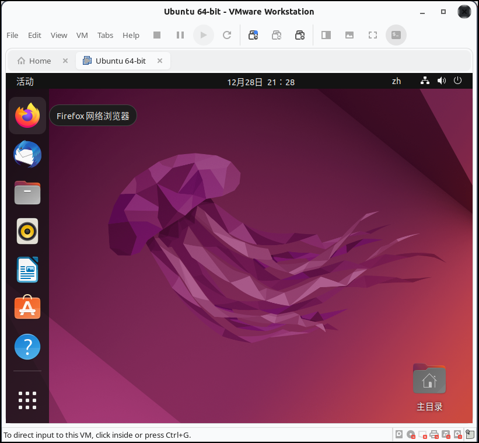Click the sound card status icon
The height and width of the screenshot is (443, 479).
[446, 434]
